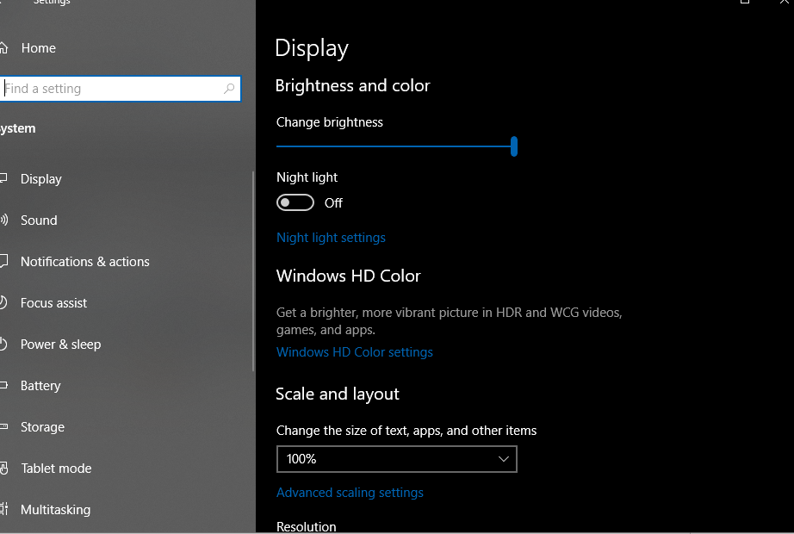Click the Windows HD Color heading
Image resolution: width=794 pixels, height=534 pixels.
(349, 276)
